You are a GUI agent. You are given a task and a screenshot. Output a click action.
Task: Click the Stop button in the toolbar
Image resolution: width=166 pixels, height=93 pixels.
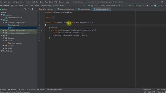coord(143,6)
